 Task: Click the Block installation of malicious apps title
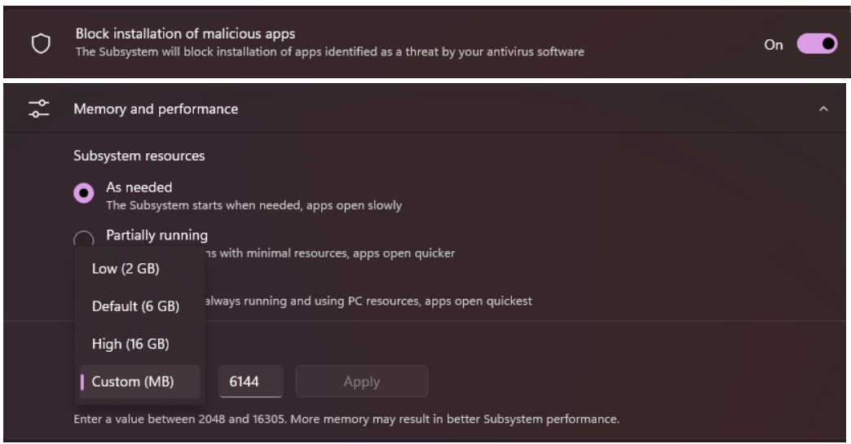pos(185,33)
